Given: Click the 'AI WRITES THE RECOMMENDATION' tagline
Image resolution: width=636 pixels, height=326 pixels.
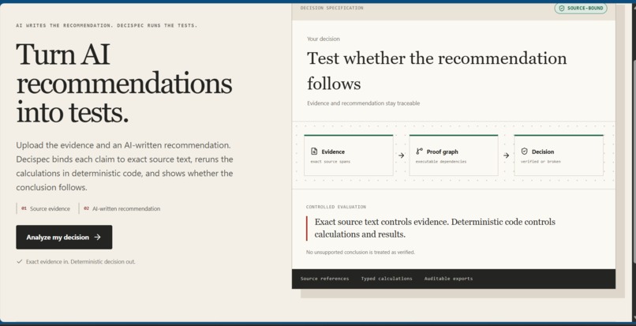Looking at the screenshot, I should pyautogui.click(x=107, y=25).
